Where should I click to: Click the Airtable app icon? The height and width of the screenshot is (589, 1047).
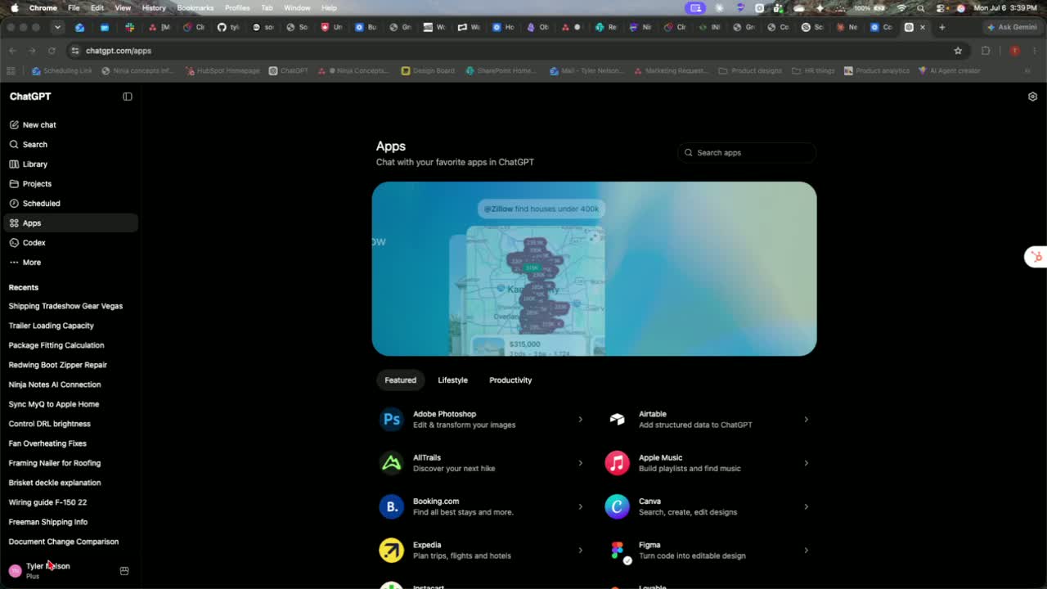[618, 420]
